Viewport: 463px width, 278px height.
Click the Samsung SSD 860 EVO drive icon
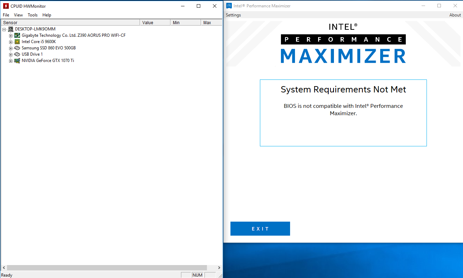(17, 48)
